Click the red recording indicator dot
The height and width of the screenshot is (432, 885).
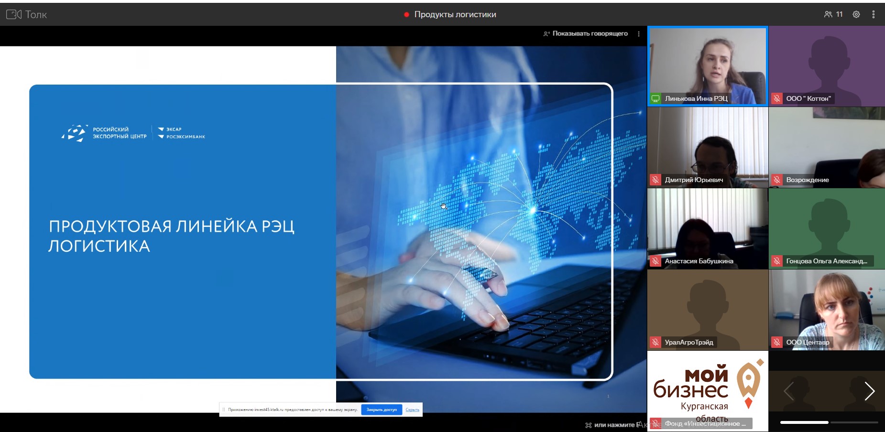click(406, 15)
